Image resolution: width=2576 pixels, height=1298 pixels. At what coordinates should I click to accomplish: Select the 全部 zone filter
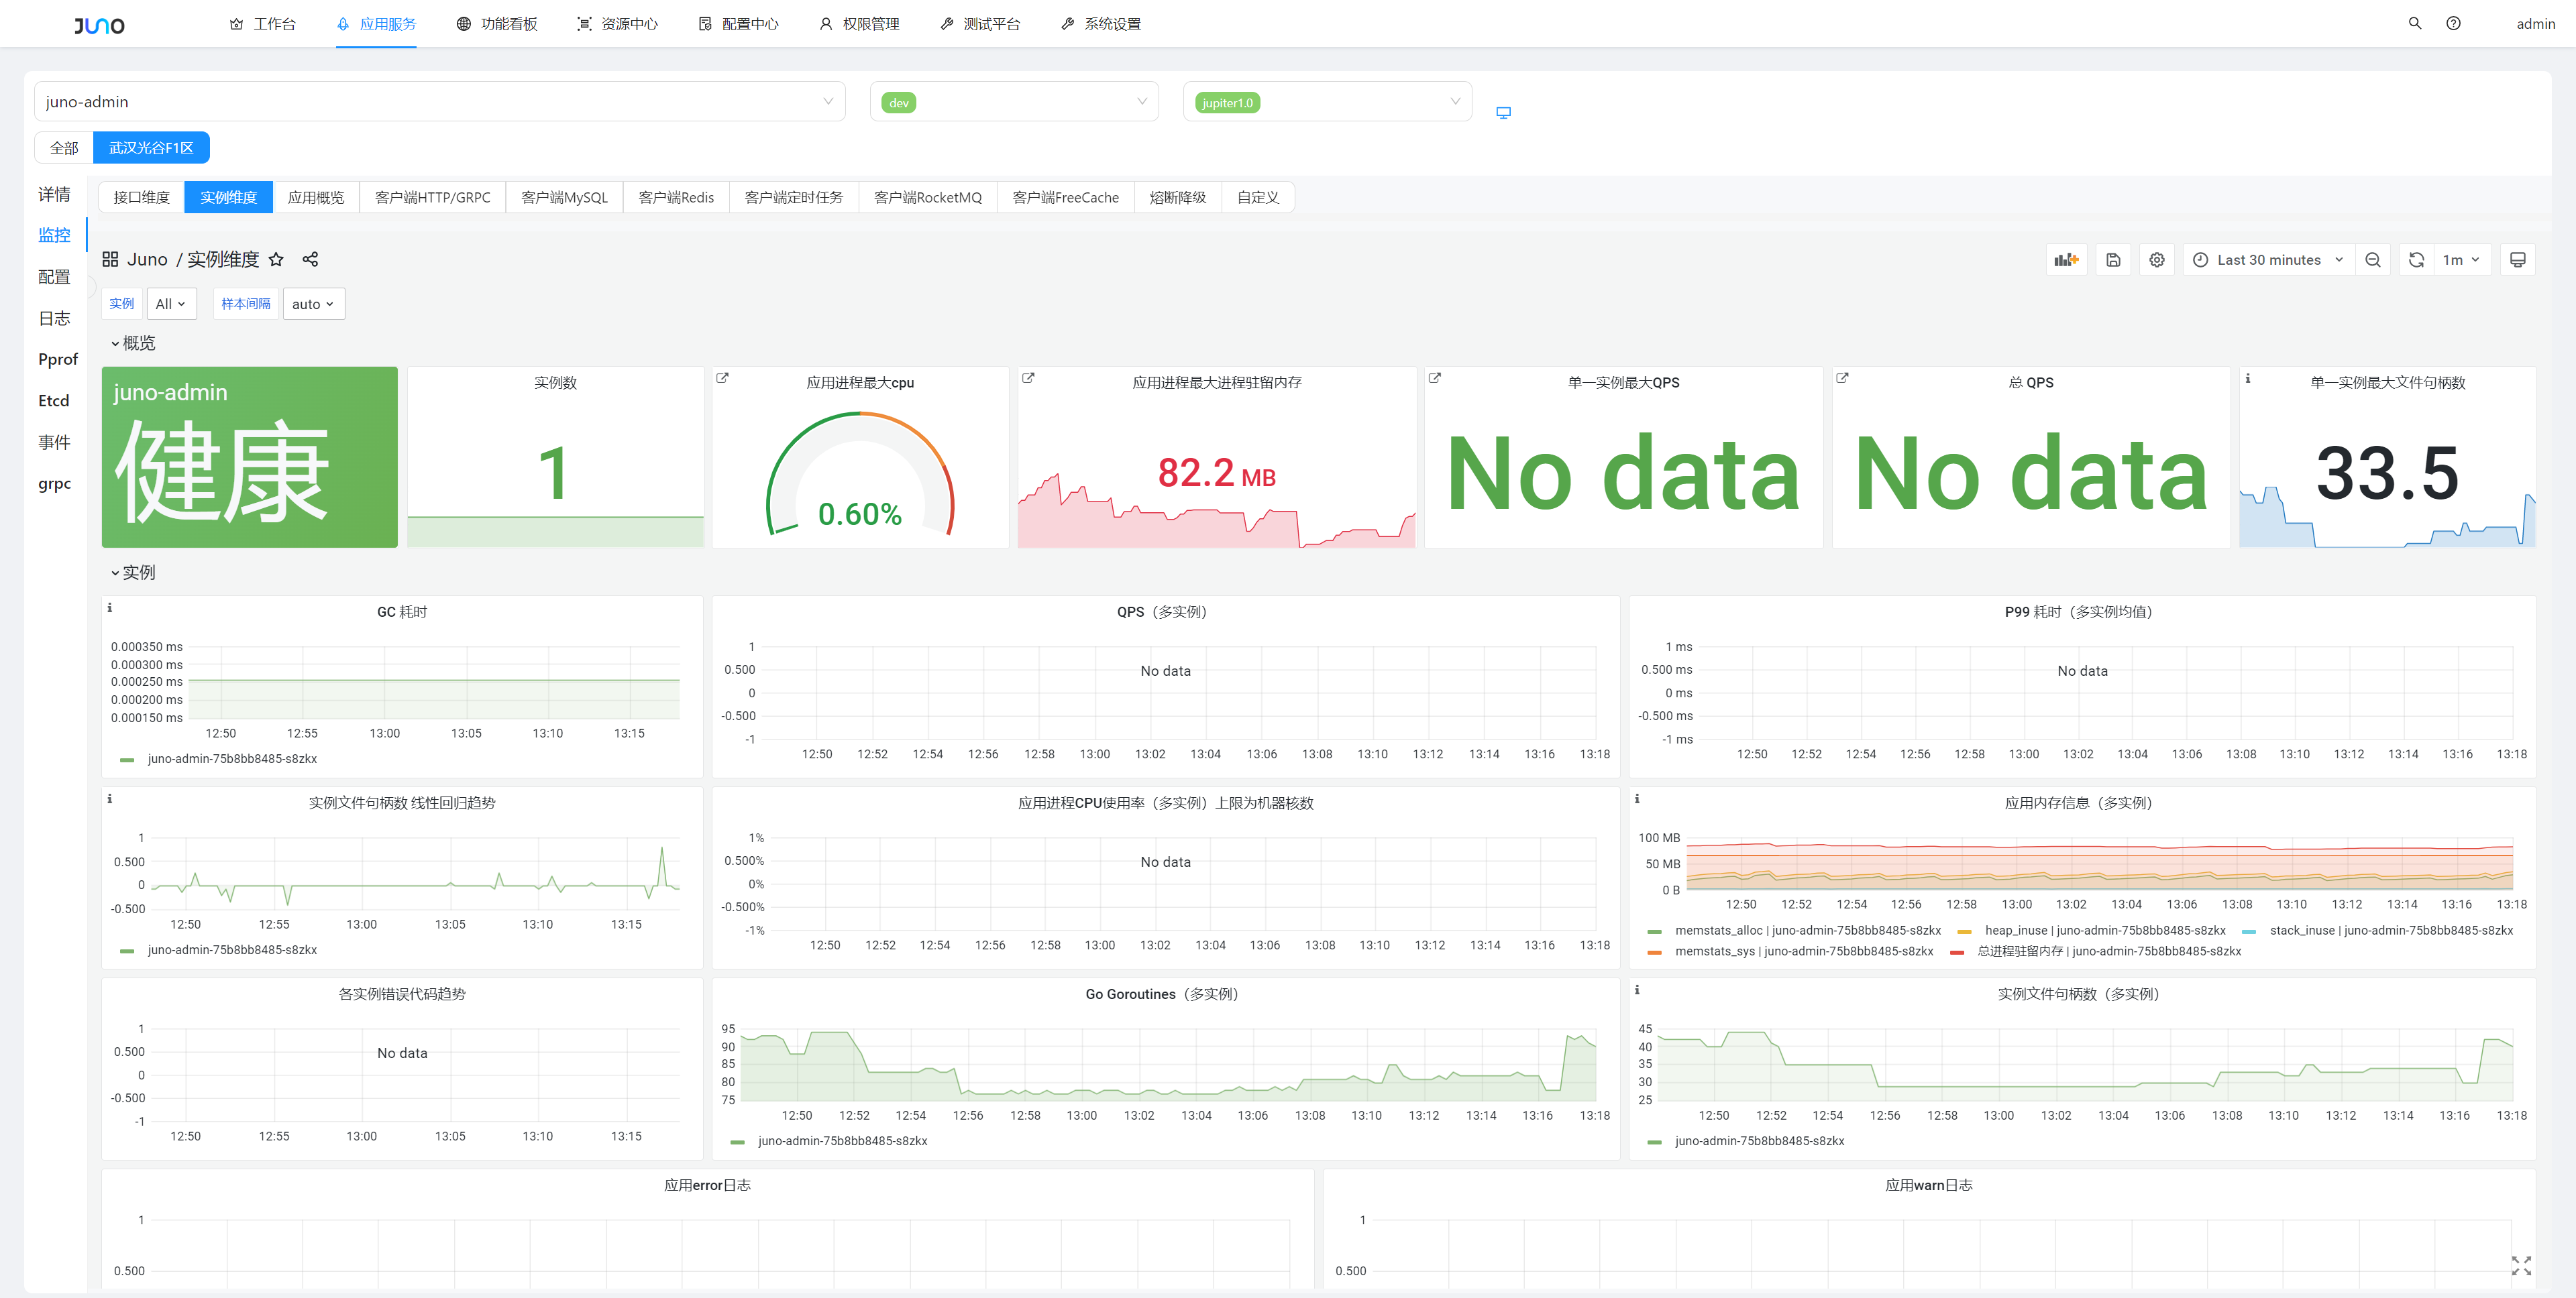tap(64, 148)
